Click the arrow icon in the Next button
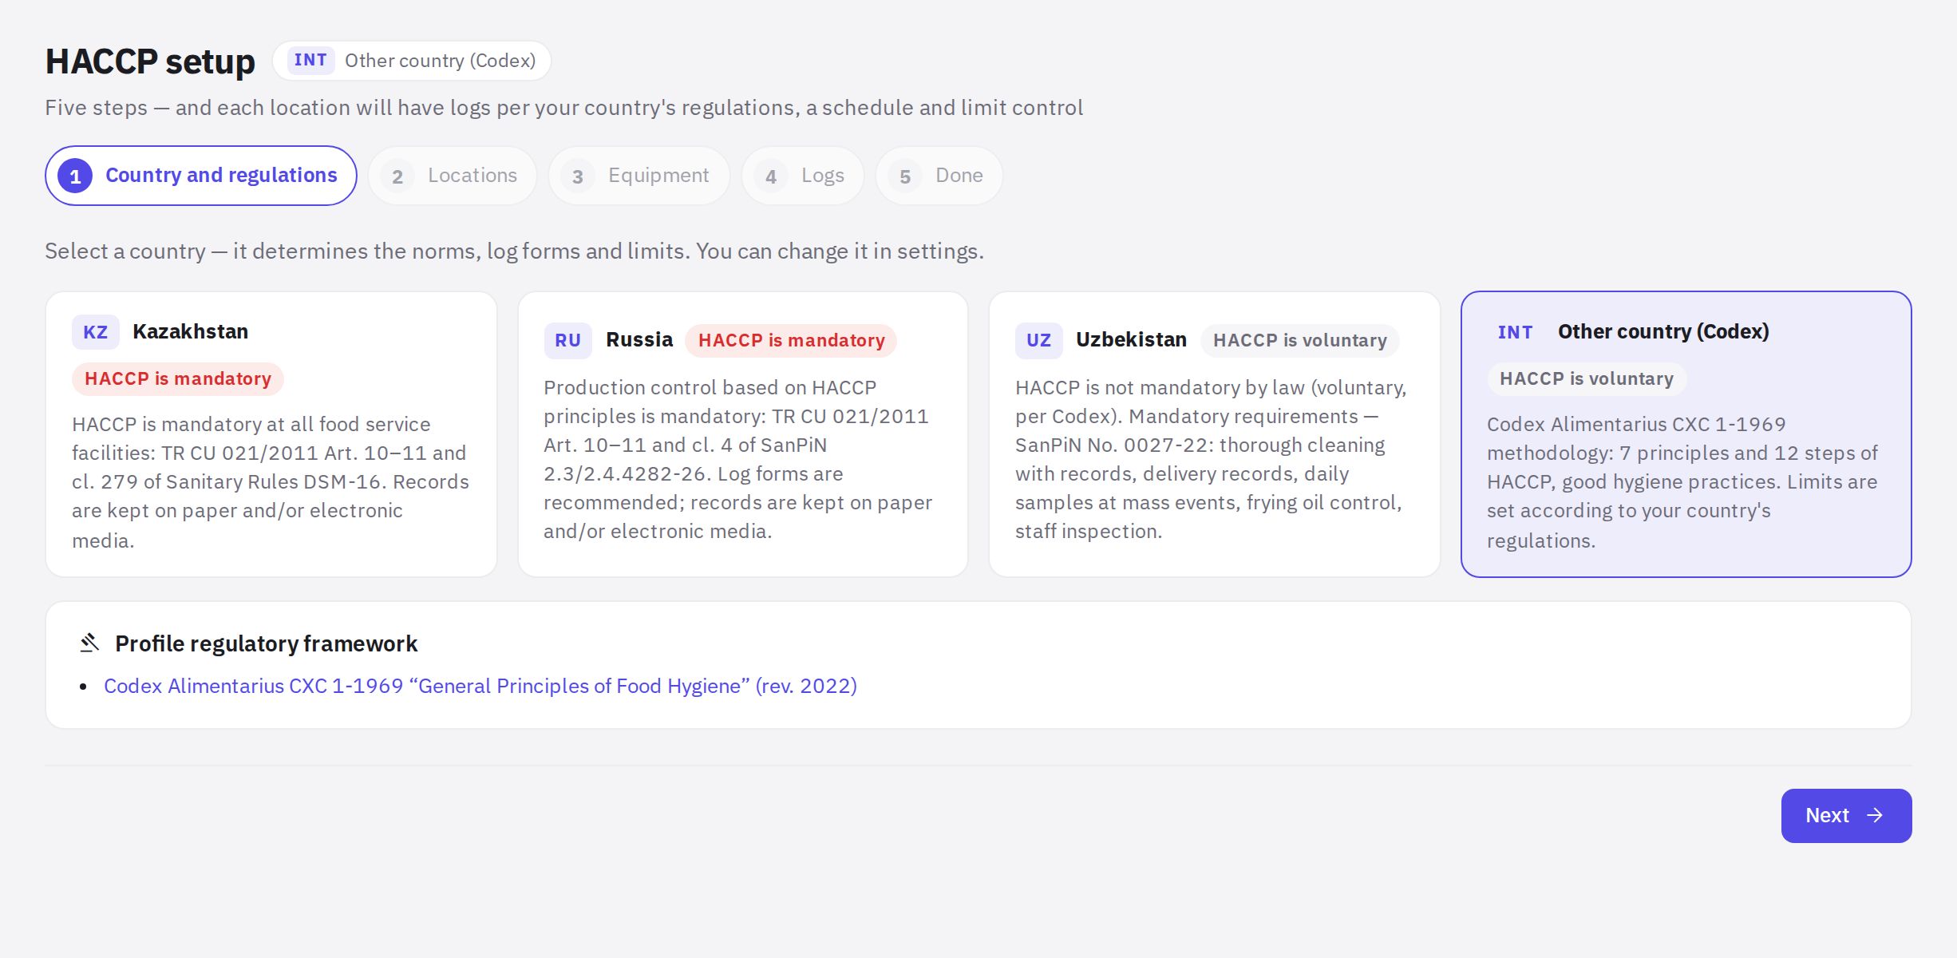Screen dimensions: 1957x958 click(x=1875, y=815)
